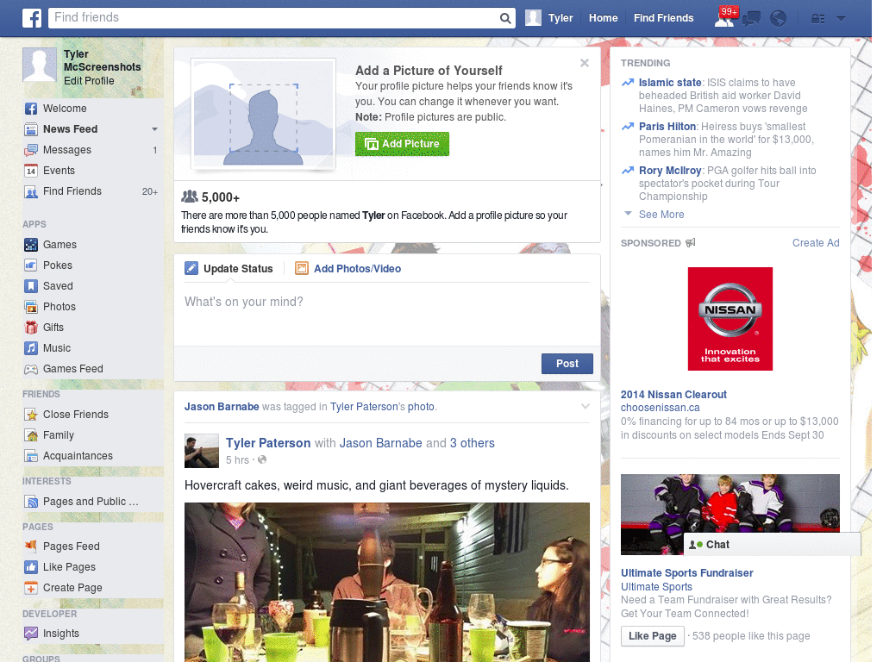Click the Insights chart icon

click(31, 634)
